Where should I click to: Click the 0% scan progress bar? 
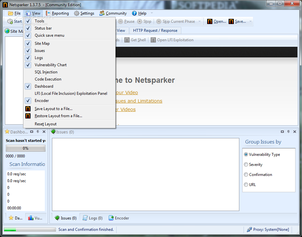click(26, 148)
